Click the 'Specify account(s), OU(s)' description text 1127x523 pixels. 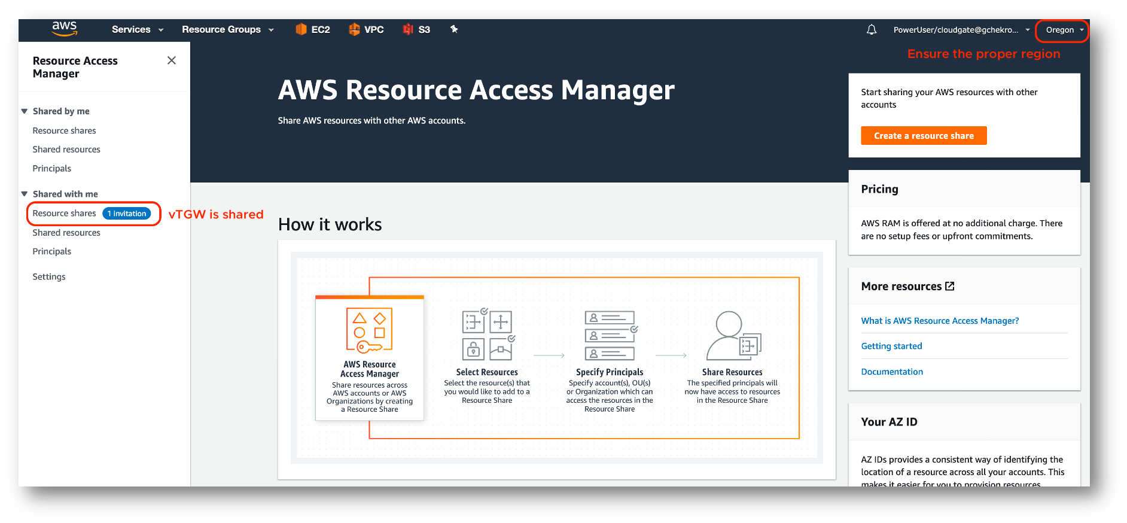click(610, 396)
